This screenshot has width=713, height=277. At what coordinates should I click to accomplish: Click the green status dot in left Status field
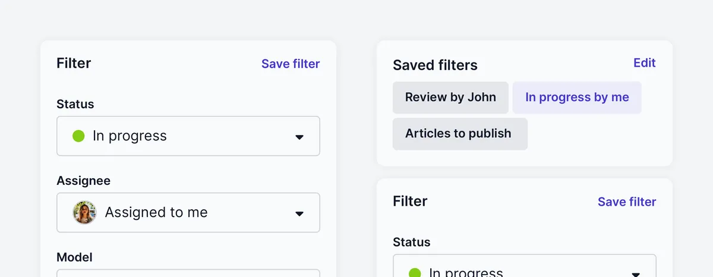click(x=78, y=136)
